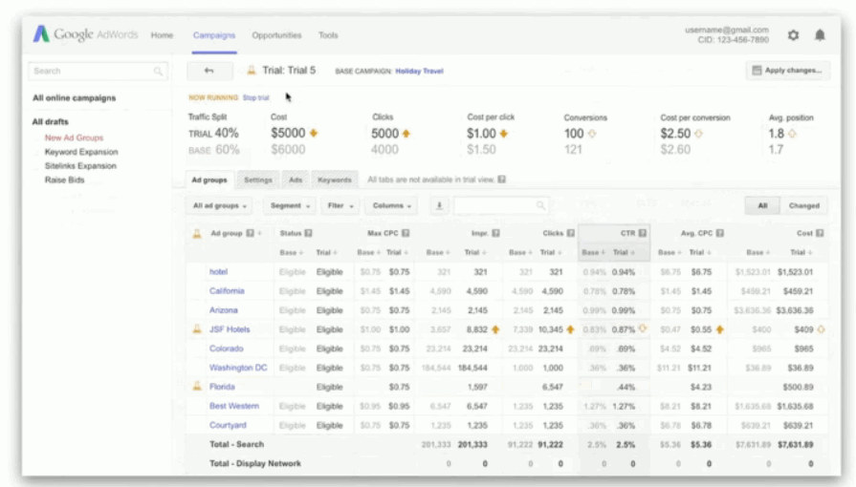
Task: Click the outlined arrow next to Conversions 100
Action: point(592,134)
